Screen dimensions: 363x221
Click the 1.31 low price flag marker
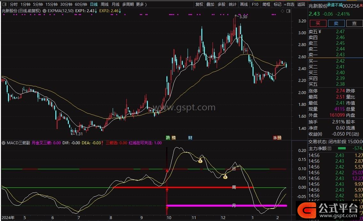(x=77, y=134)
